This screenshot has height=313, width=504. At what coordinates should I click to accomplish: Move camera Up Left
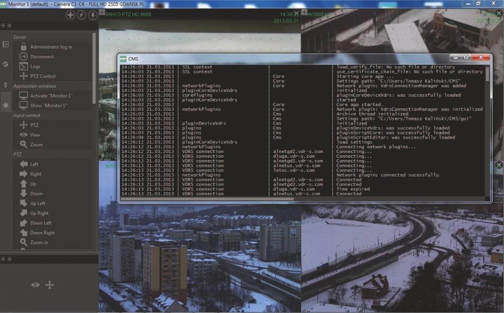tap(38, 204)
